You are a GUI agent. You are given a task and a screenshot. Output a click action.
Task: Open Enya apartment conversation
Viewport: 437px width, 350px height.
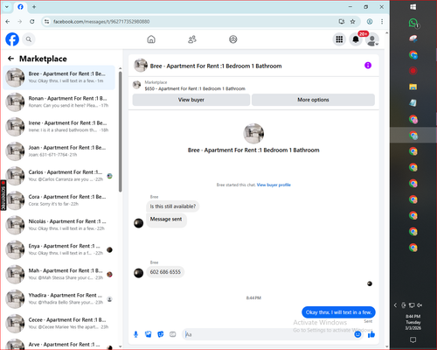[x=59, y=249]
